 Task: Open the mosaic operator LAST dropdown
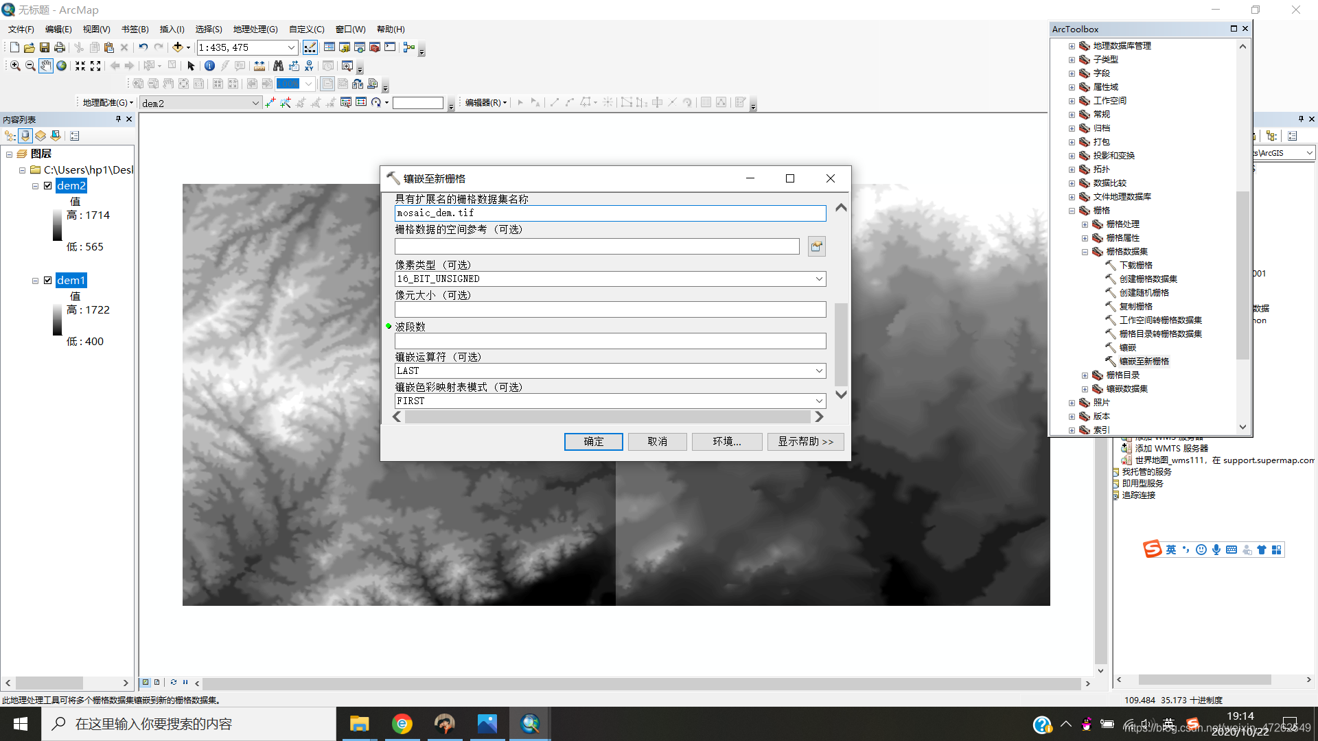819,371
